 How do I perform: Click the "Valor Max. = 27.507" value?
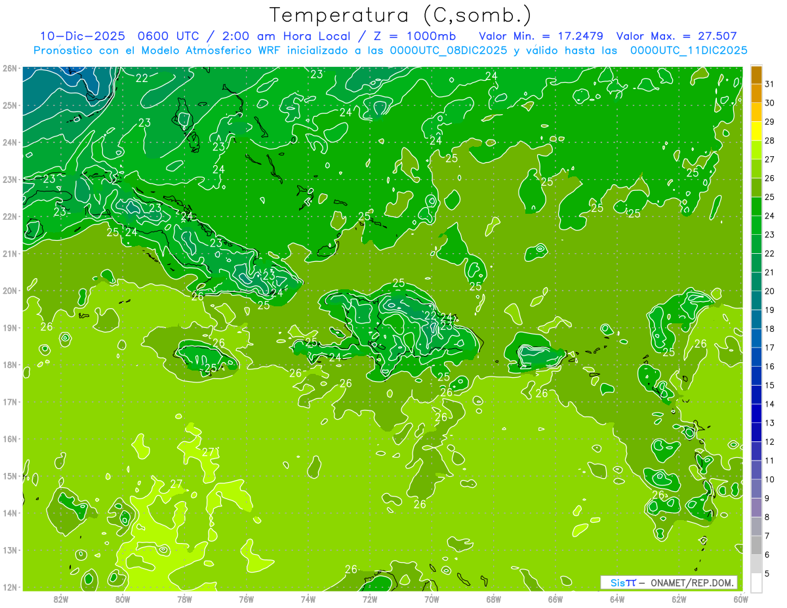point(676,36)
